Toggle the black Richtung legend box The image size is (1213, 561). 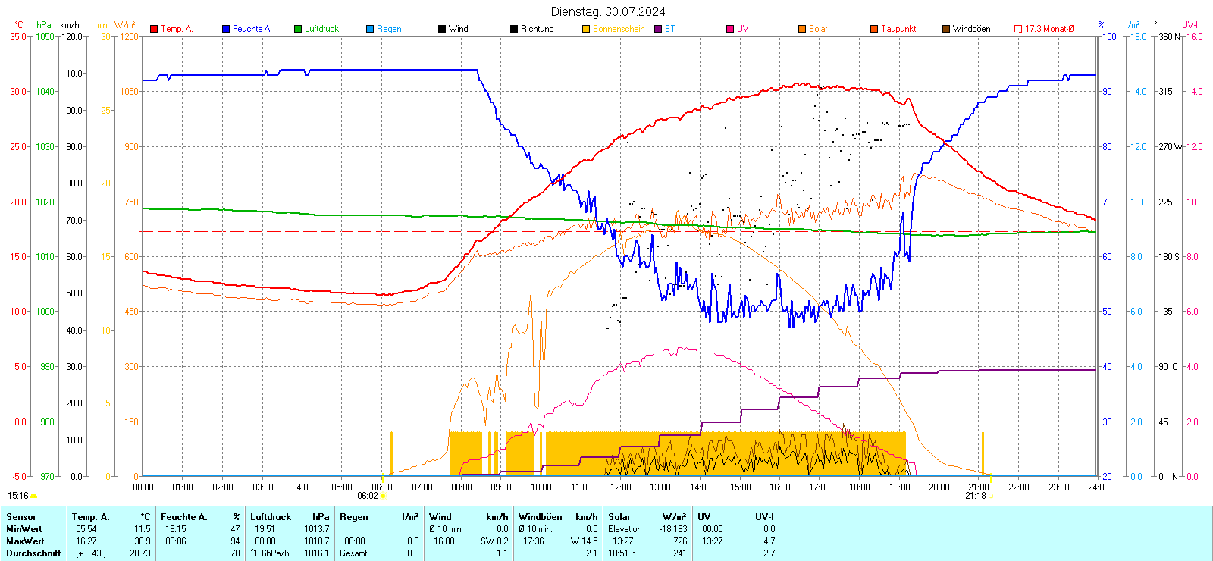(514, 29)
